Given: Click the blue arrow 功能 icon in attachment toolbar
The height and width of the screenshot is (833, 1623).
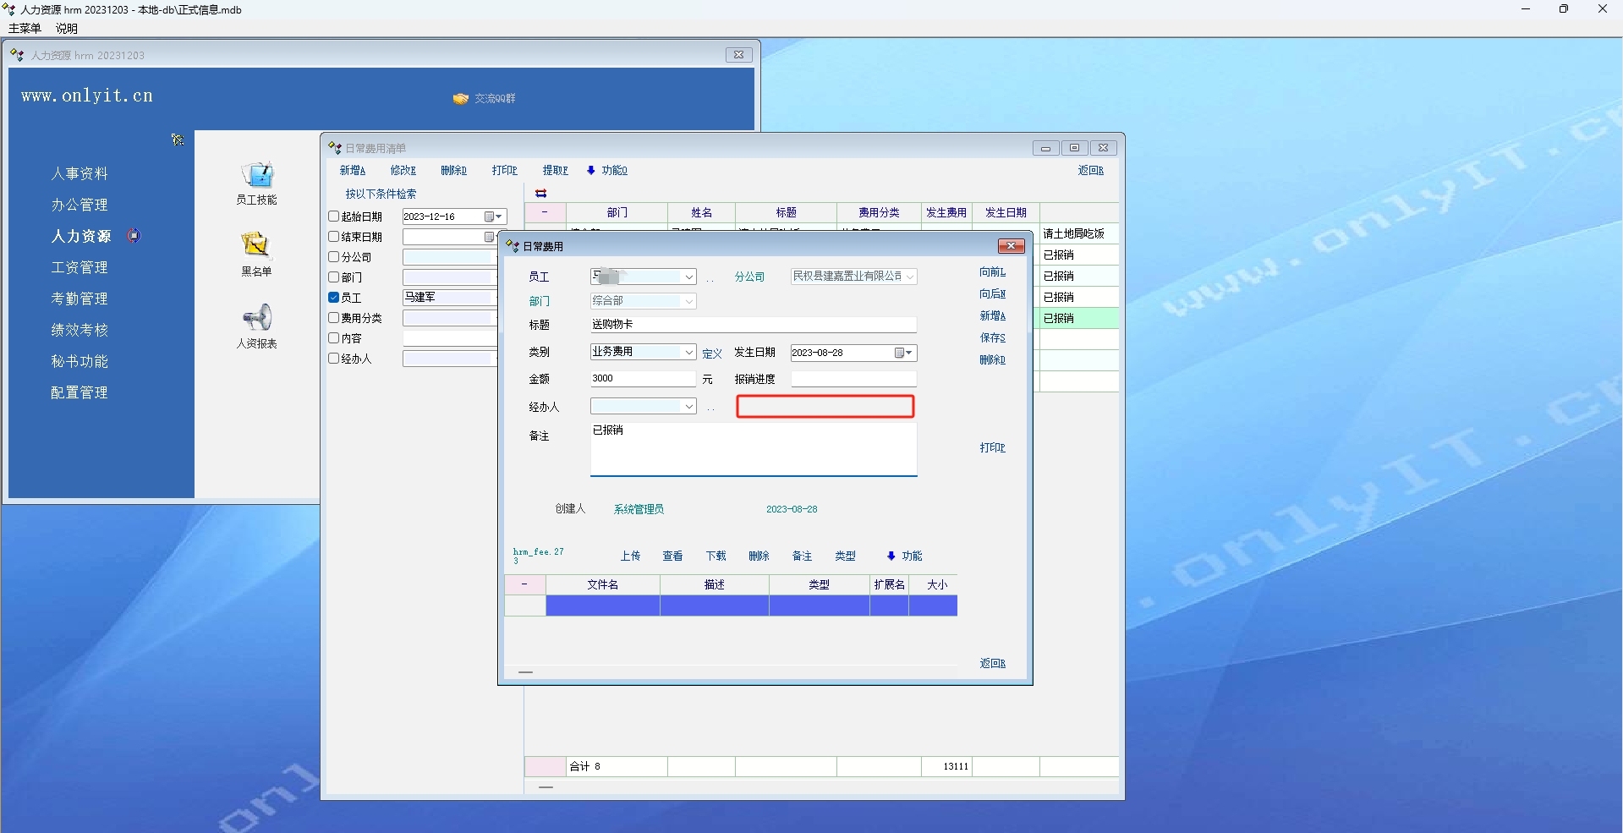Looking at the screenshot, I should coord(891,556).
